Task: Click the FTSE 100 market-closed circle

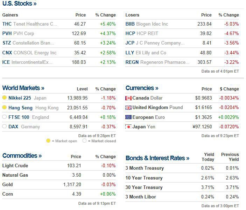Action: coord(5,117)
